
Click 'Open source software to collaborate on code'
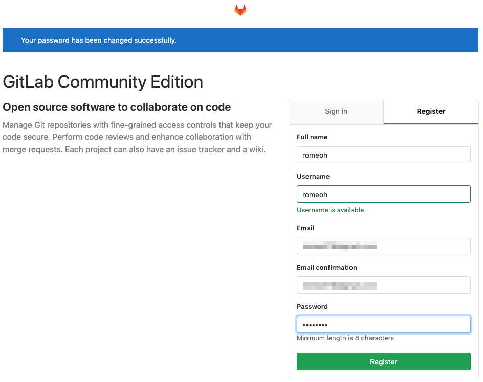(117, 107)
